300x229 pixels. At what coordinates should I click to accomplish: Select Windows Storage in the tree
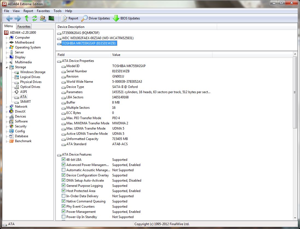point(33,72)
